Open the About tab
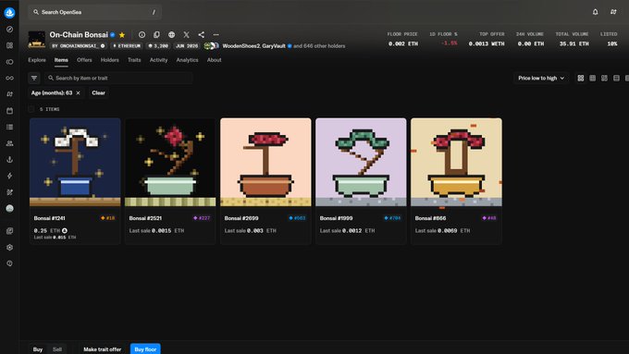Viewport: 629px width, 354px height. click(215, 60)
